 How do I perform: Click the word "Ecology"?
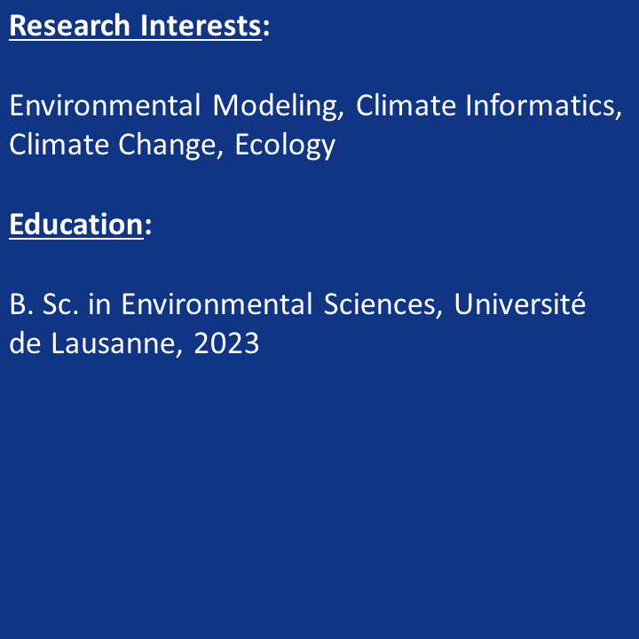[285, 146]
